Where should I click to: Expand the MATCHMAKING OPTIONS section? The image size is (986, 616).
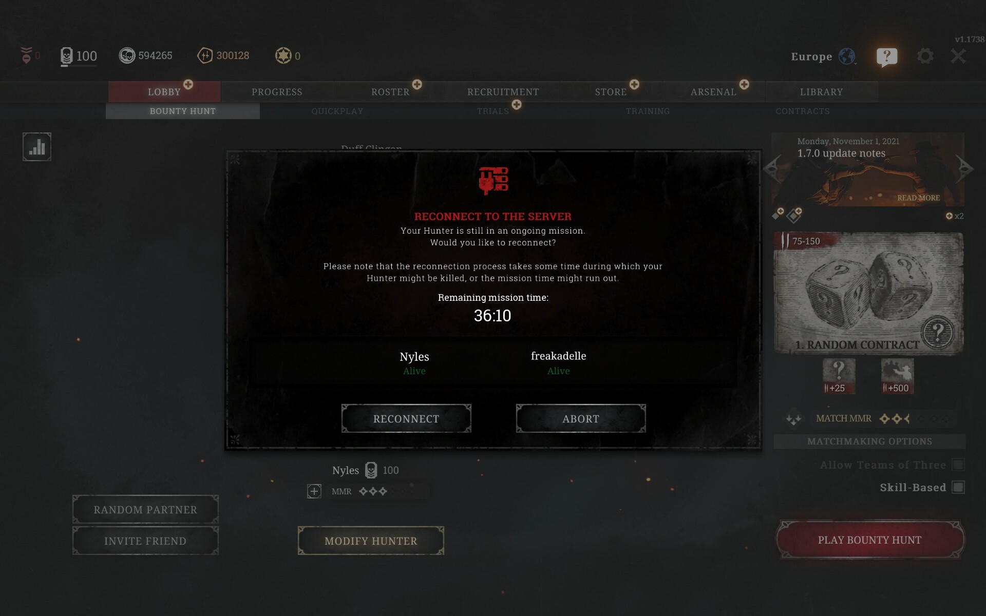pyautogui.click(x=869, y=441)
